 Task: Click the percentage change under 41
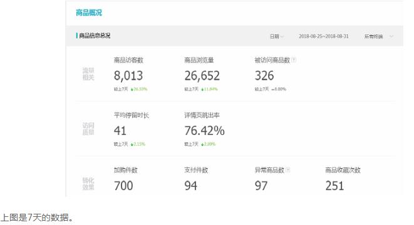coord(138,144)
